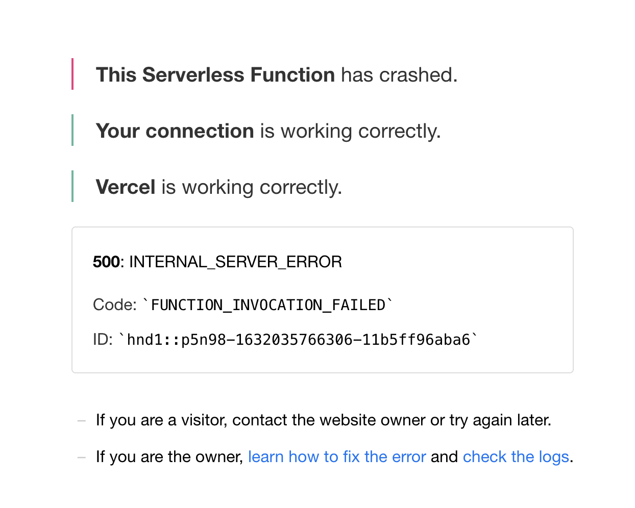Click the green bar next to Vercel status
This screenshot has height=508, width=635.
point(73,187)
